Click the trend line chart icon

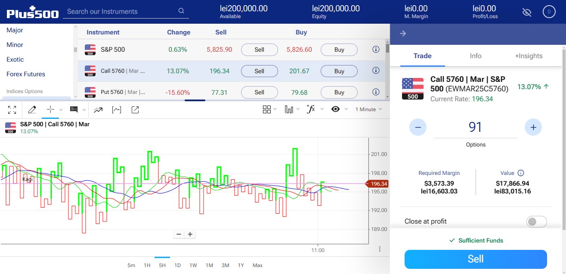[98, 110]
